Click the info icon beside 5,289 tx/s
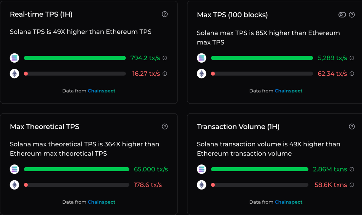 tap(352, 58)
